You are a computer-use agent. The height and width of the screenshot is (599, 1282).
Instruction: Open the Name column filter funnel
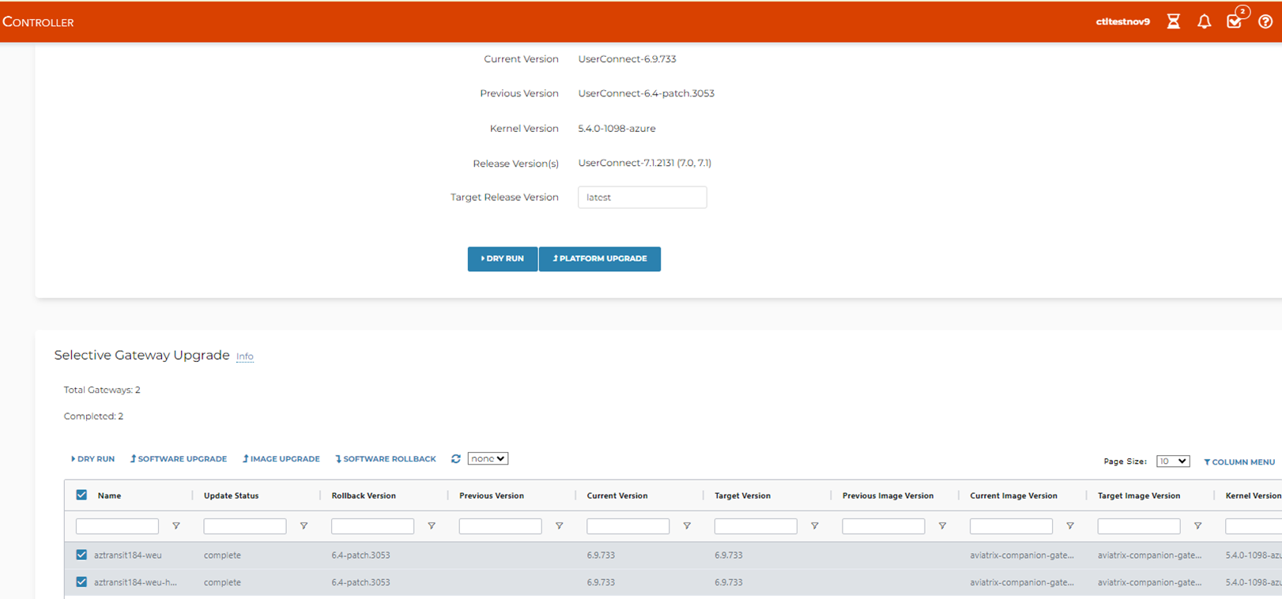point(176,526)
